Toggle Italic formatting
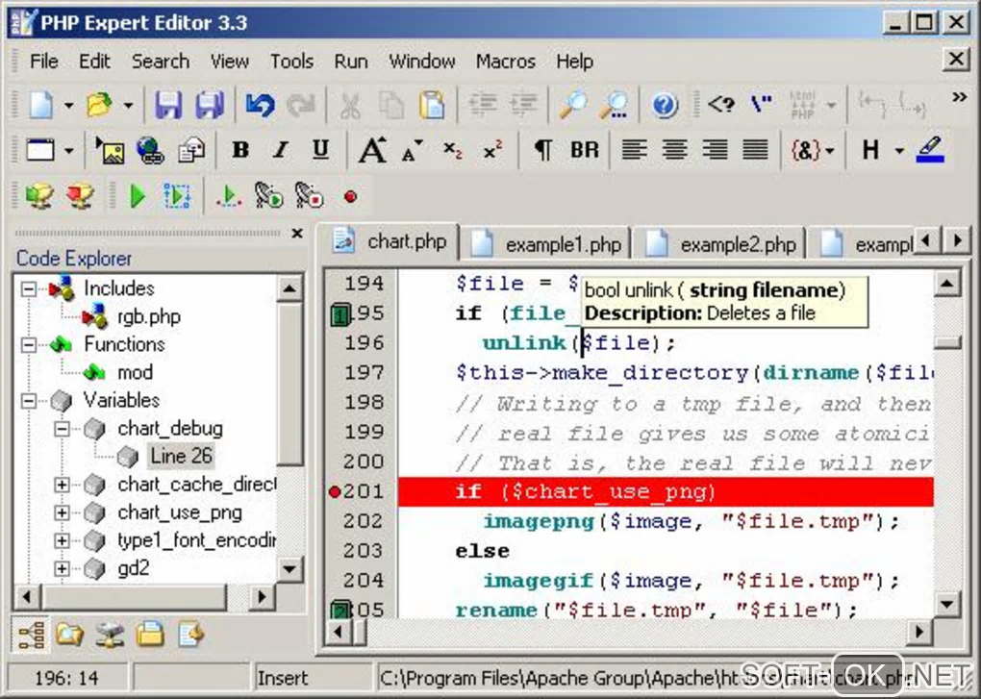 tap(281, 149)
